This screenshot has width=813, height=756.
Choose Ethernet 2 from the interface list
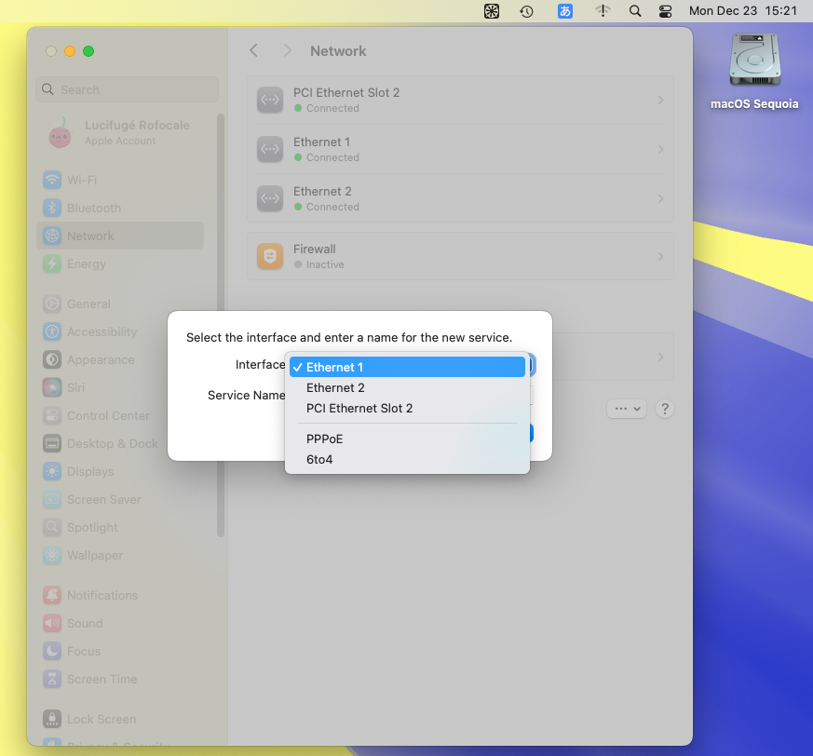(x=407, y=388)
